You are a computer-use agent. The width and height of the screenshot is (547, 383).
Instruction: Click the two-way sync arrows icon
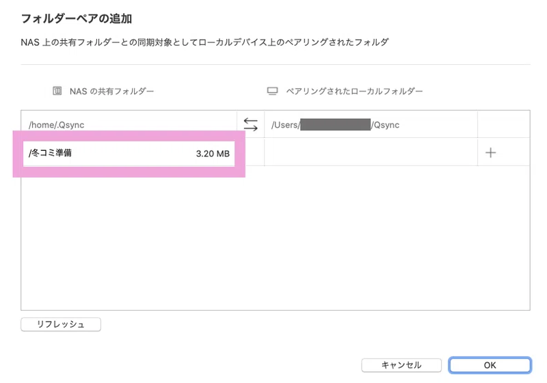[x=250, y=124]
